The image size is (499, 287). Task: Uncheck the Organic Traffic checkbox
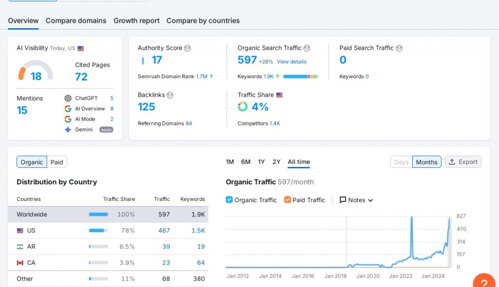[230, 200]
